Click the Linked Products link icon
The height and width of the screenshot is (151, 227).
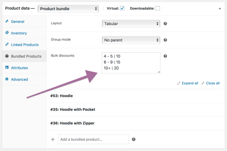pos(7,45)
